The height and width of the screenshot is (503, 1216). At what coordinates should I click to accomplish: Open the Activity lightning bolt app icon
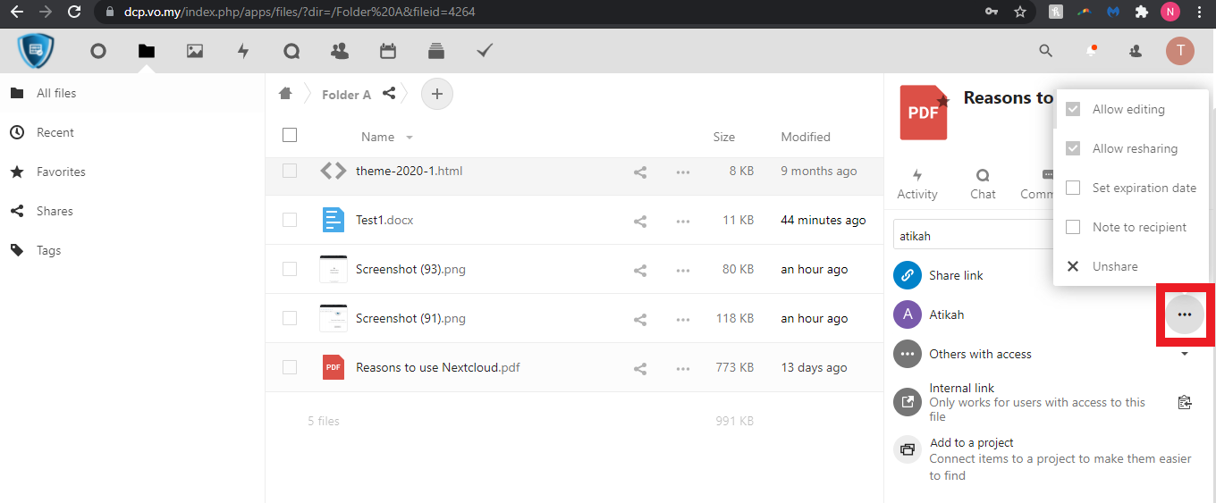243,51
